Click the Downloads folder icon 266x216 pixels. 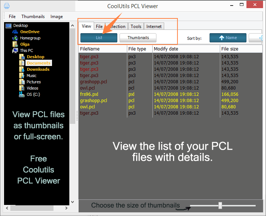click(x=22, y=69)
